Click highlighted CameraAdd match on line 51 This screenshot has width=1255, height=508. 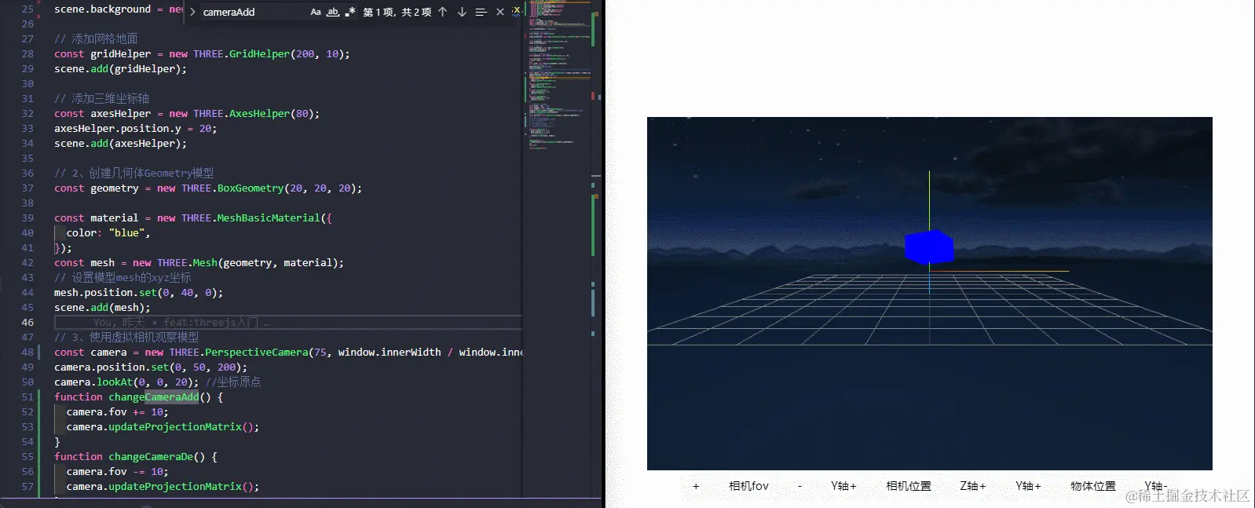pos(172,397)
